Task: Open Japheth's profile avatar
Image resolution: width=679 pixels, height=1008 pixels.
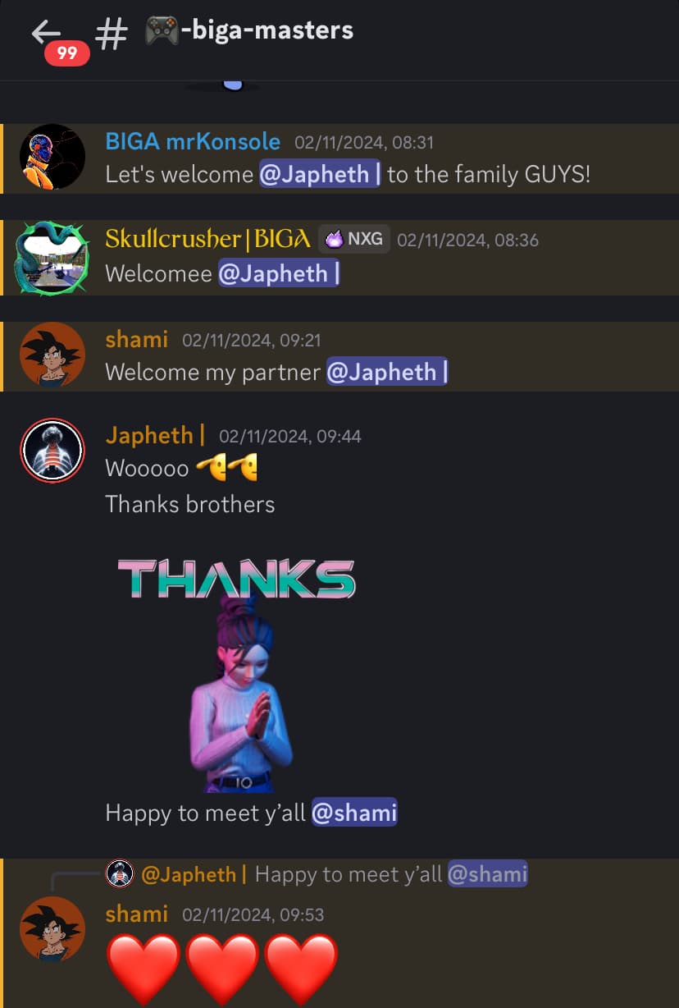Action: [52, 450]
